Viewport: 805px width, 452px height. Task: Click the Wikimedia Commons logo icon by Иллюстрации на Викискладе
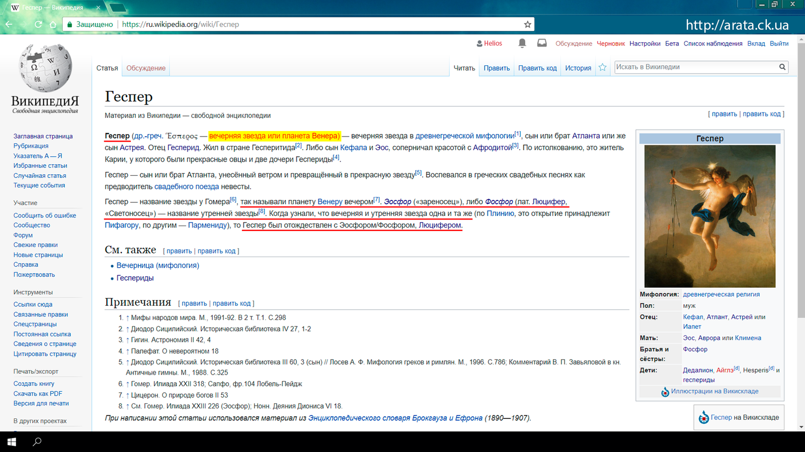click(665, 392)
